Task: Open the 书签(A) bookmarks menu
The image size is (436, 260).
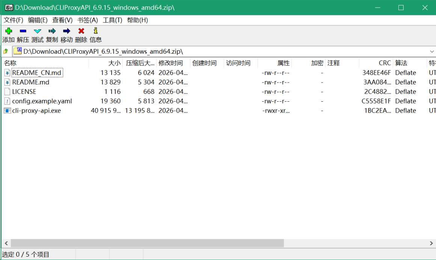Action: tap(88, 20)
